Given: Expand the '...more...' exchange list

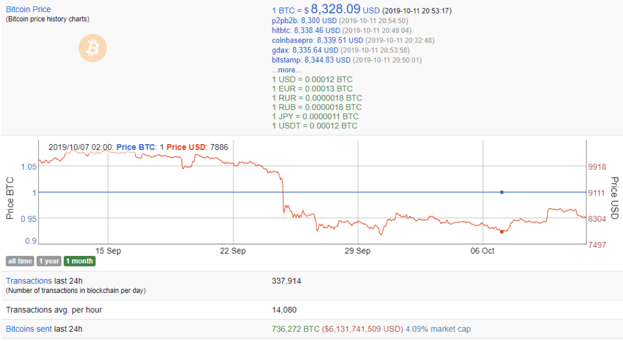Looking at the screenshot, I should click(x=286, y=70).
